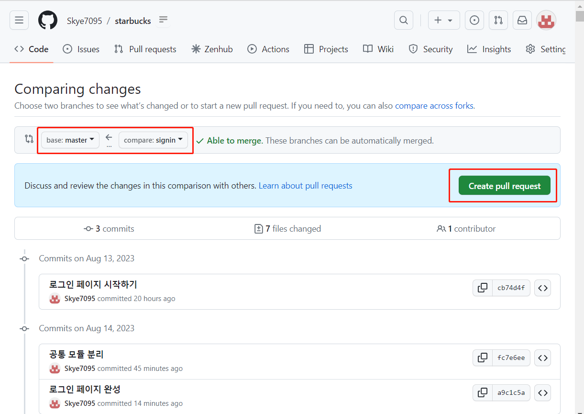This screenshot has height=414, width=584.
Task: Open the create new plus dropdown
Action: 444,20
